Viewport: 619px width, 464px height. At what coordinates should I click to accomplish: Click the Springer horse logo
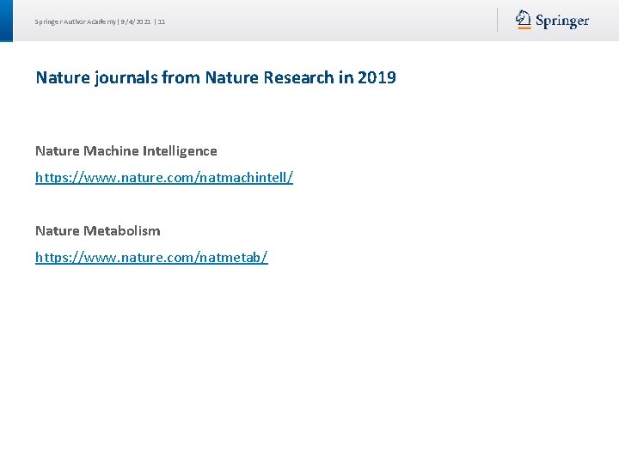pyautogui.click(x=523, y=19)
